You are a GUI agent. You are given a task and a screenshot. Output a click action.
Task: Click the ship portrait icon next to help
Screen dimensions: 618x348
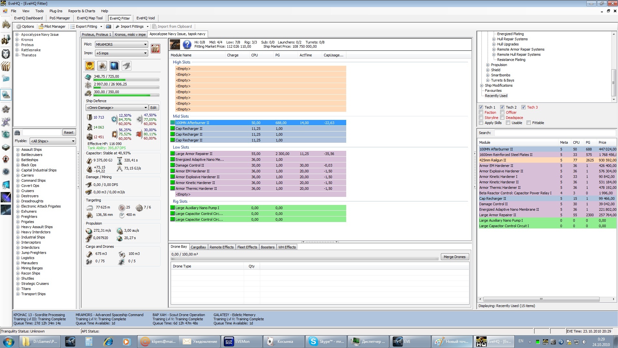point(175,44)
